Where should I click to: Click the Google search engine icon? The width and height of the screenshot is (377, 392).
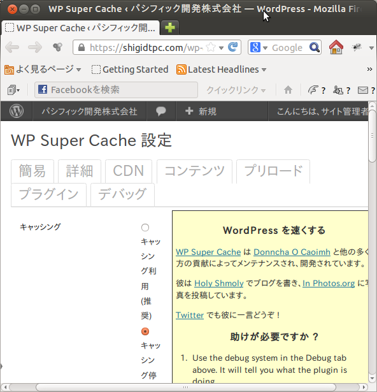click(x=255, y=47)
